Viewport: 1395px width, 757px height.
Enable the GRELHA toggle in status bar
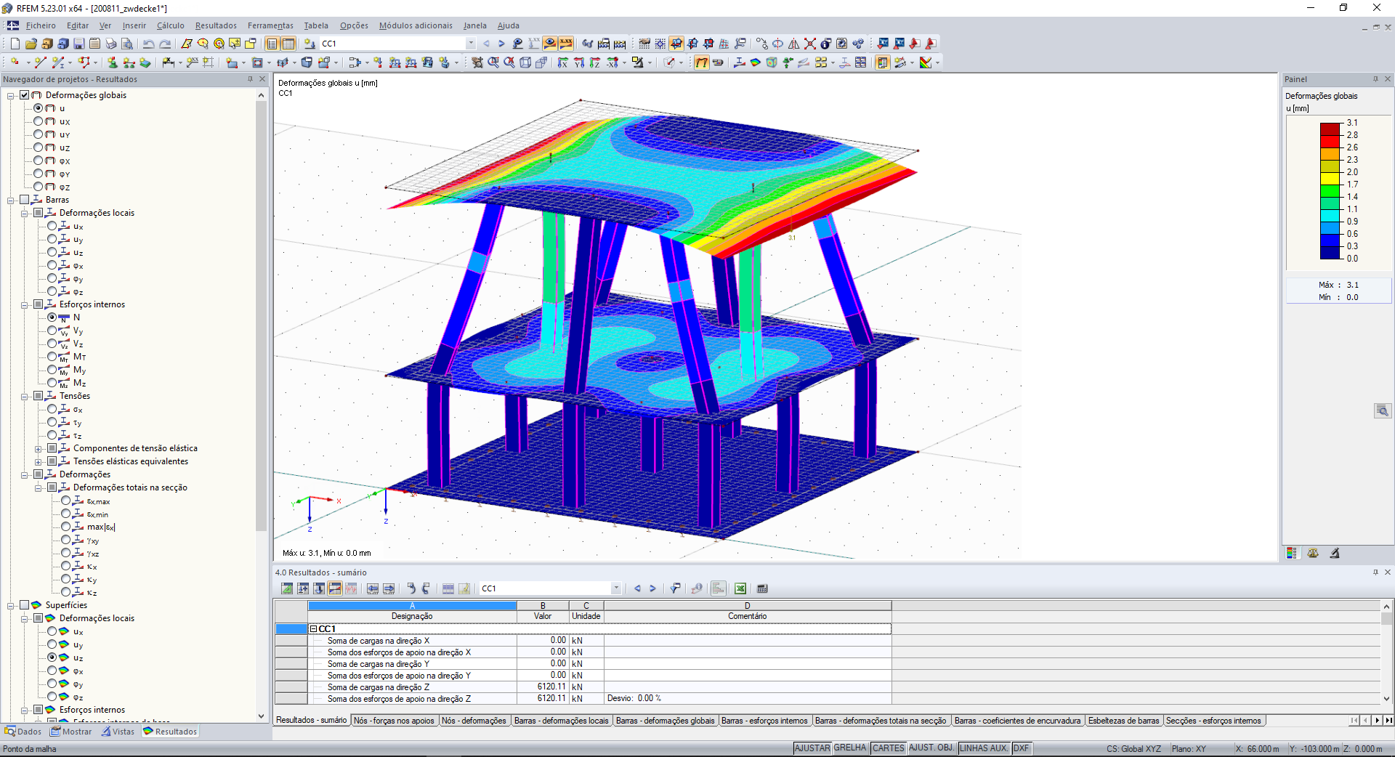pyautogui.click(x=850, y=748)
